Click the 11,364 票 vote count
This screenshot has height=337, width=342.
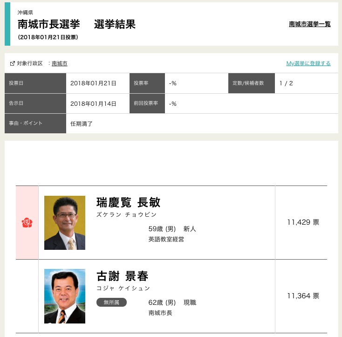(303, 296)
